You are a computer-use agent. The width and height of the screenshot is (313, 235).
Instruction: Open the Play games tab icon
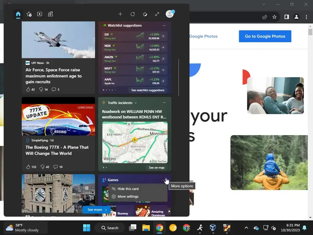tap(50, 14)
